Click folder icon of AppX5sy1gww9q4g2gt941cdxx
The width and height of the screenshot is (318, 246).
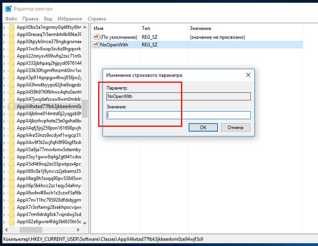(12, 157)
